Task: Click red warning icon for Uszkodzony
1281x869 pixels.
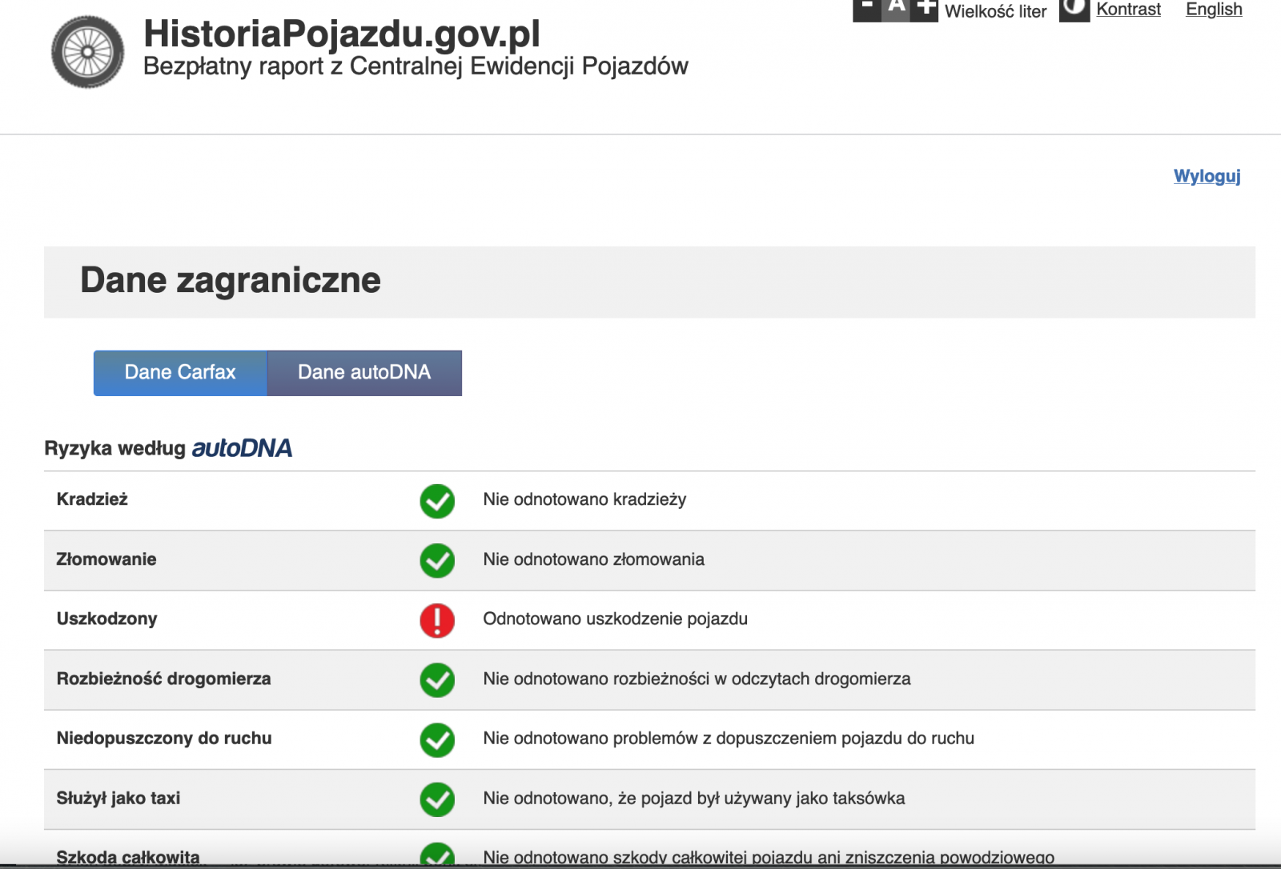Action: coord(437,620)
